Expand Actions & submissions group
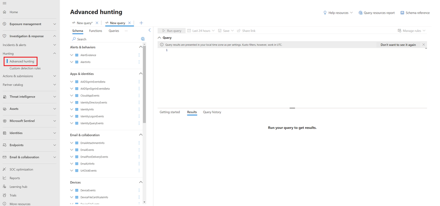 (x=54, y=76)
